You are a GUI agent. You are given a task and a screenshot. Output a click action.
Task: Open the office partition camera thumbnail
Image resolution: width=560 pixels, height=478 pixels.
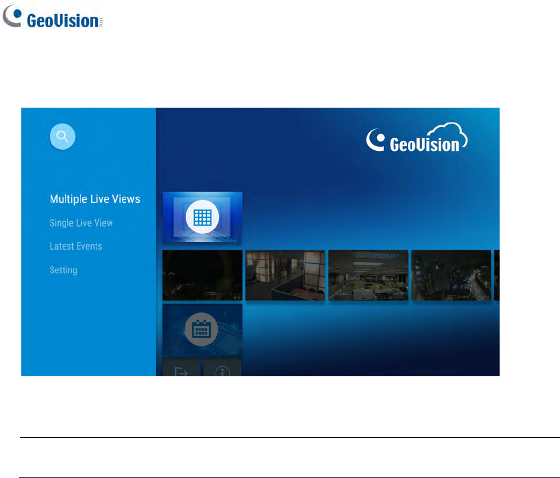coord(285,275)
